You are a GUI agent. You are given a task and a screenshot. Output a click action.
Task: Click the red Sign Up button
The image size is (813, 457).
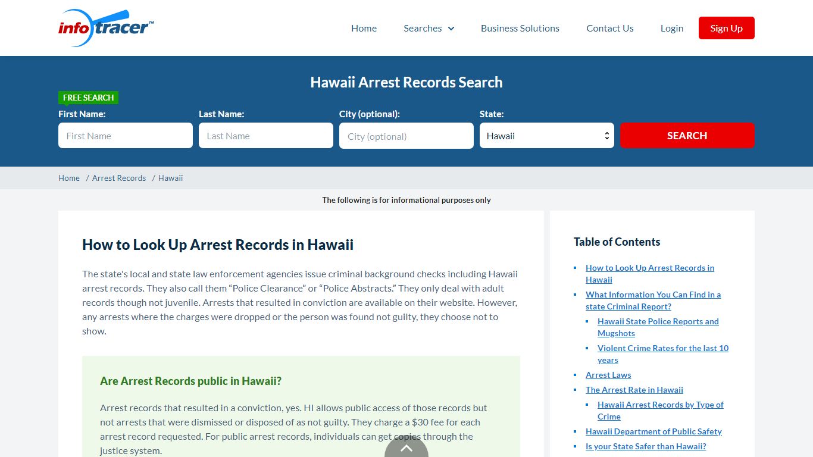click(x=727, y=28)
